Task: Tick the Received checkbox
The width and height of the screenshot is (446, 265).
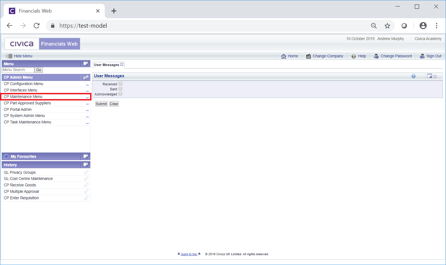Action: (120, 83)
